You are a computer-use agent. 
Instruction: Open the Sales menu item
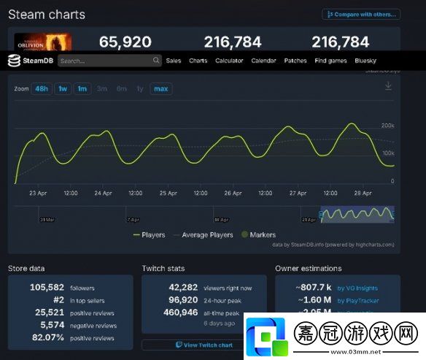pyautogui.click(x=174, y=61)
